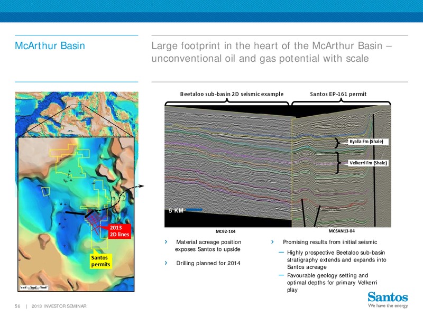Click the dashed arrow head pointing to seismic
Screen dimensions: 423x317
(141, 186)
